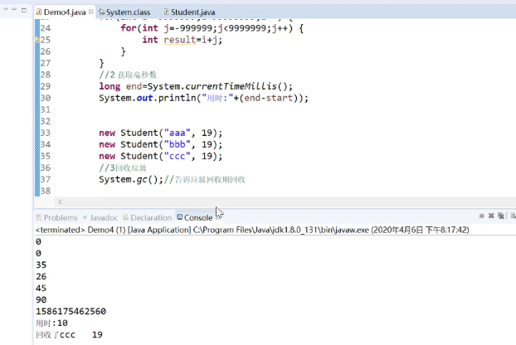Viewport: 516px width, 345px height.
Task: Minimize the left side panel
Action: point(14,10)
